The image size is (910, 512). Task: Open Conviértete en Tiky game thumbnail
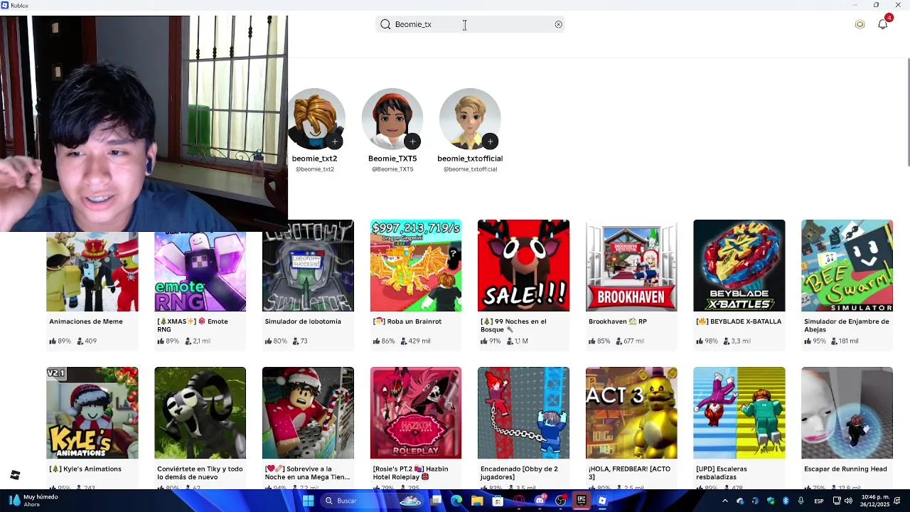point(200,412)
